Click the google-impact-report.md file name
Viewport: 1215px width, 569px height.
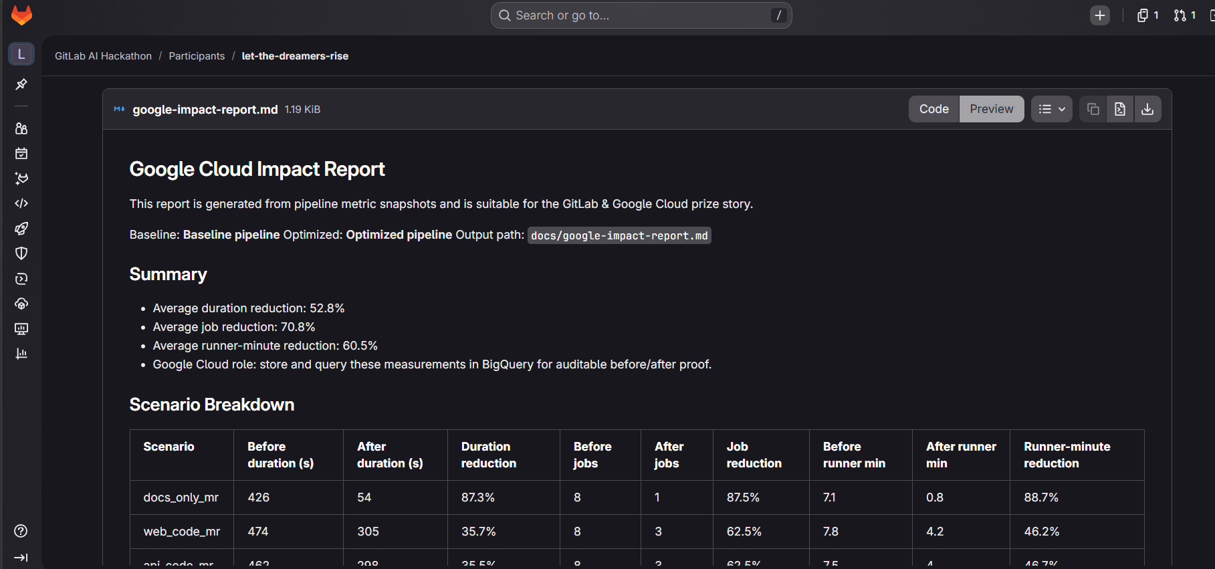[205, 110]
